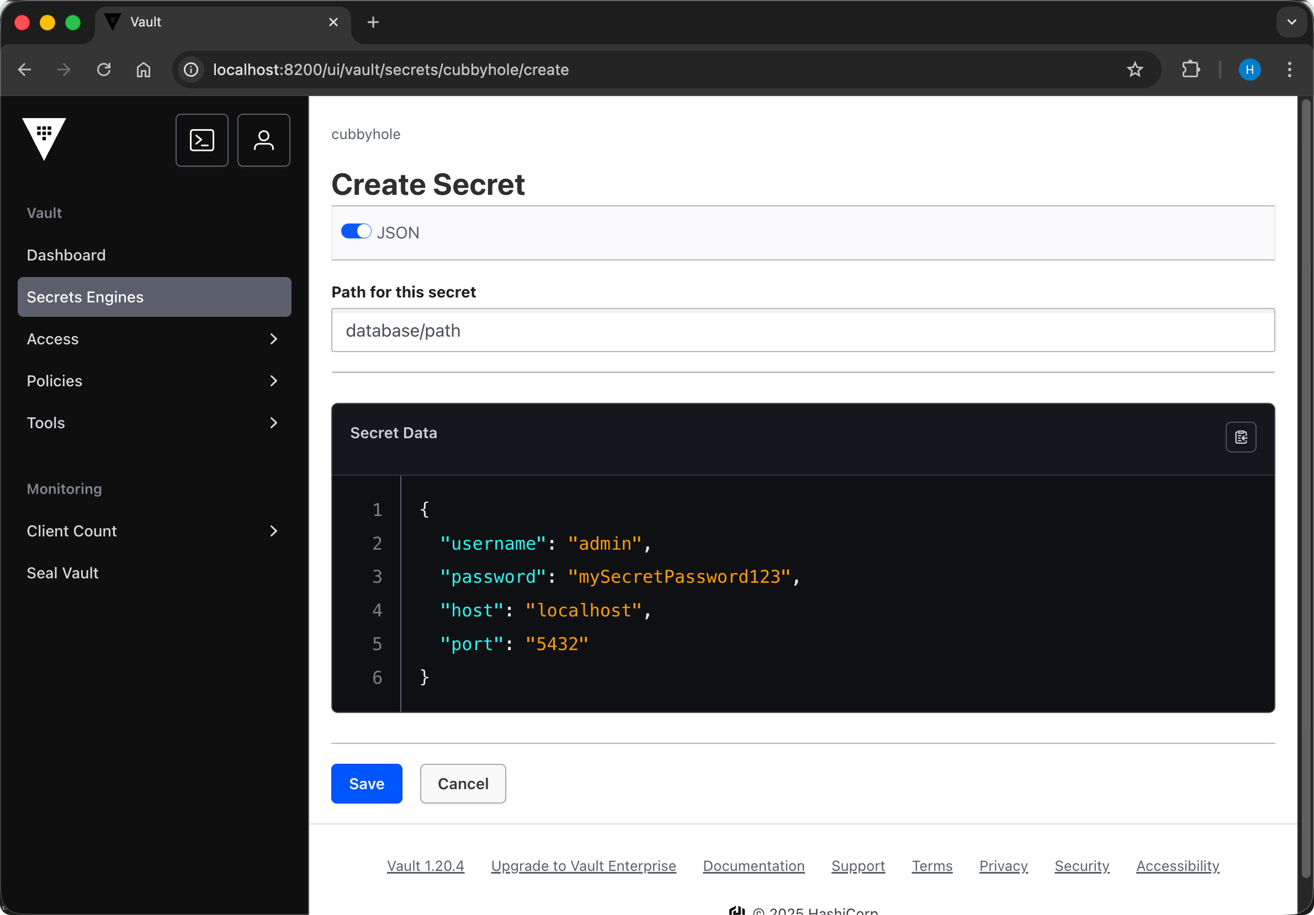Open browser extensions puzzle icon

tap(1190, 70)
